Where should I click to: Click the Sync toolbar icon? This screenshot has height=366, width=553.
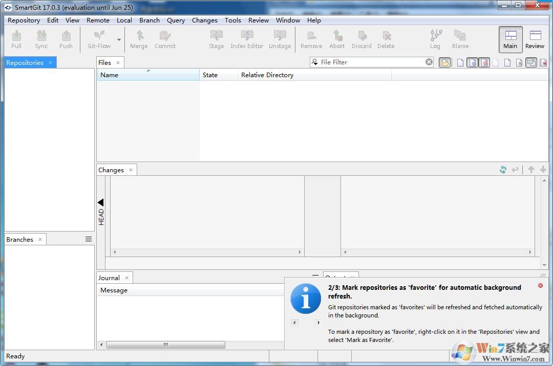[41, 39]
